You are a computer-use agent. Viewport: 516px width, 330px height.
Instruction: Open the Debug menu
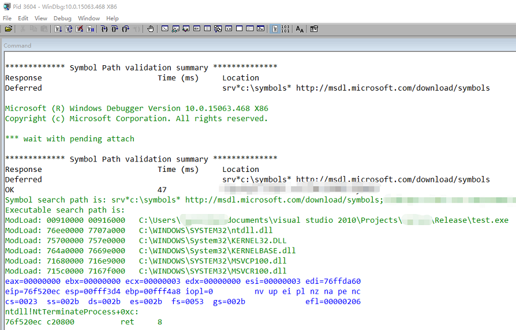pos(62,18)
